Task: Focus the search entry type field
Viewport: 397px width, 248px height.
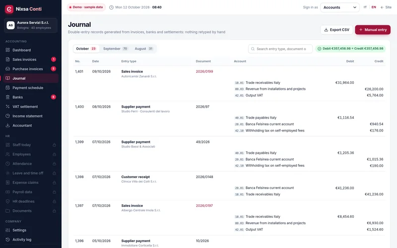Action: 280,49
